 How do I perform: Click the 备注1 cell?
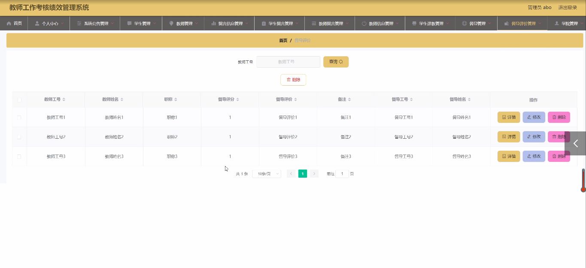click(346, 117)
